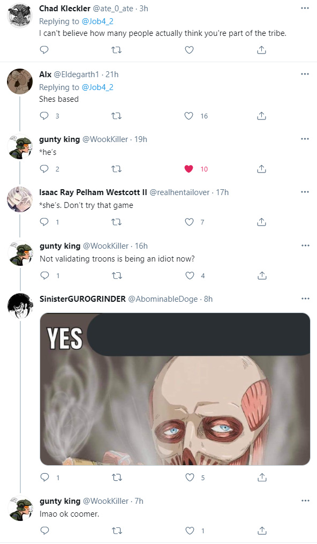This screenshot has height=544, width=317.
Task: Open more options on SinisterGUROGRINDER's tweet
Action: (305, 299)
